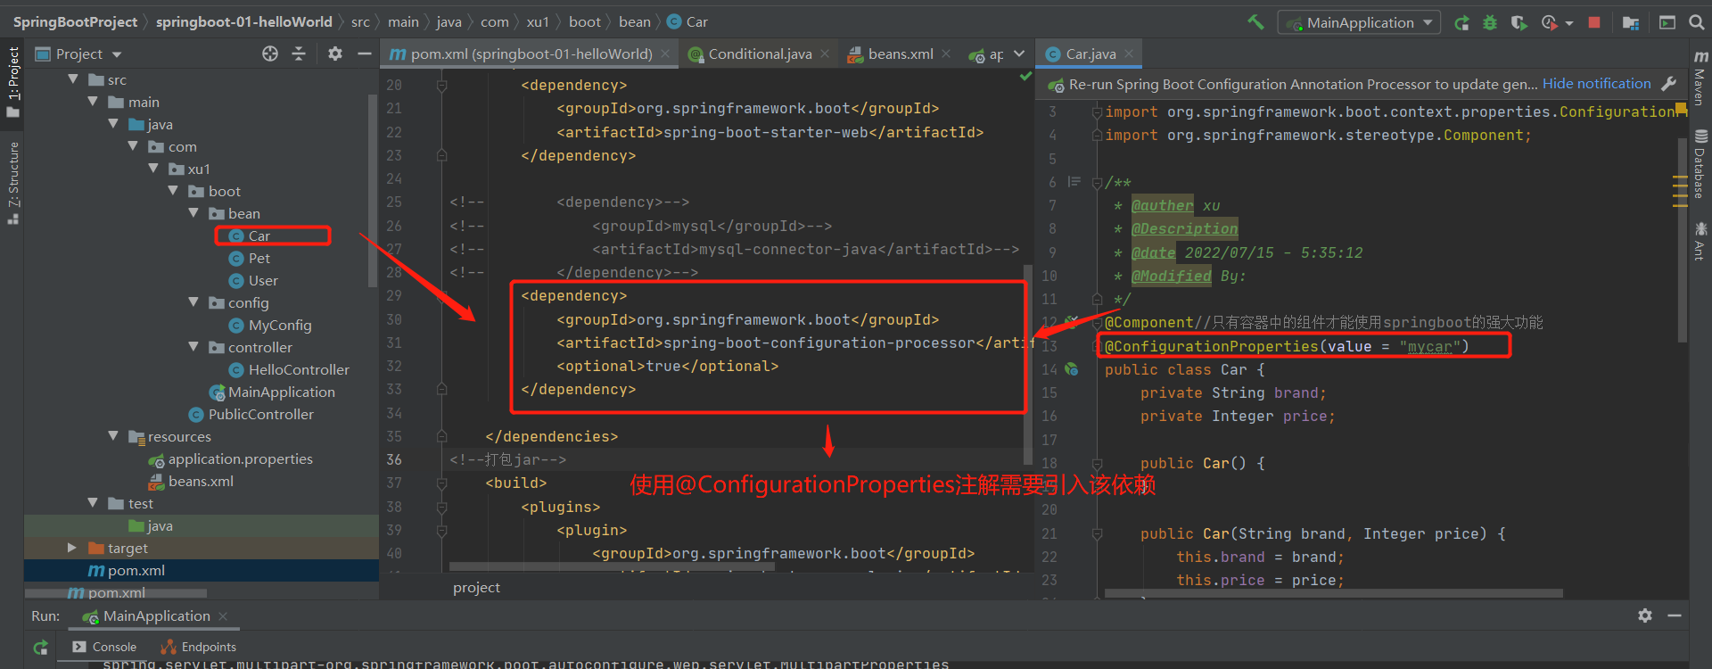Image resolution: width=1712 pixels, height=669 pixels.
Task: Open notification settings wrench icon
Action: pos(1669,84)
